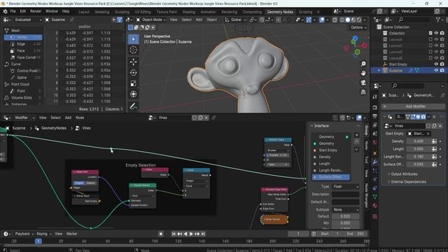Click the Blender logo menu icon

[x=5, y=11]
